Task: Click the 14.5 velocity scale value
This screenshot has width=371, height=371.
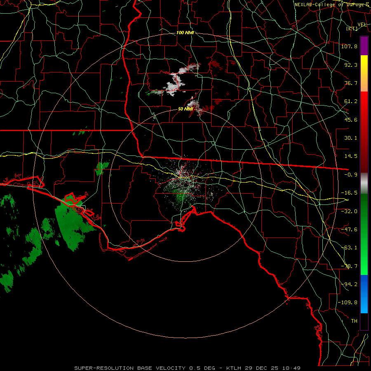Action: click(x=351, y=156)
